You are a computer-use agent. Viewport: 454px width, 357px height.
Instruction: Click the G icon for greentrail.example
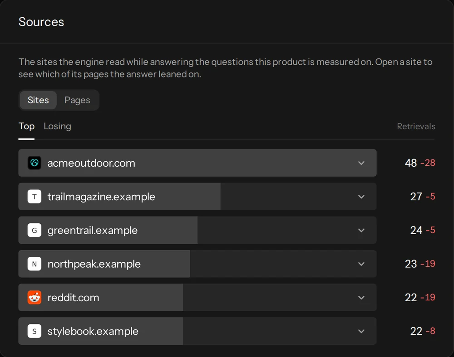point(35,230)
